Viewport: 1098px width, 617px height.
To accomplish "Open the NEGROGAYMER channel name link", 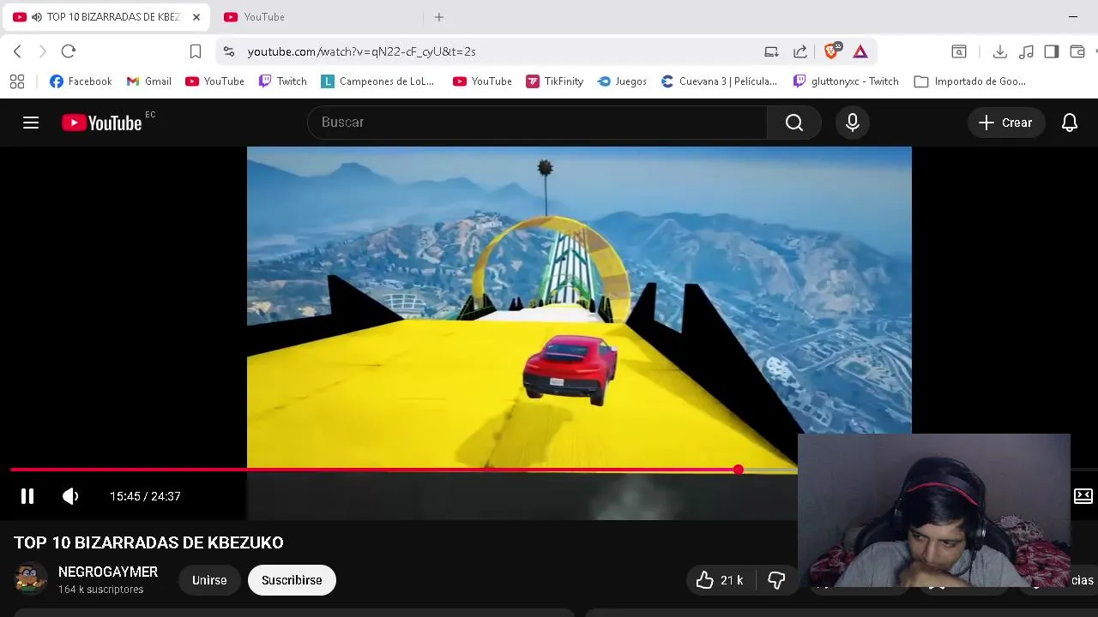I will click(108, 572).
